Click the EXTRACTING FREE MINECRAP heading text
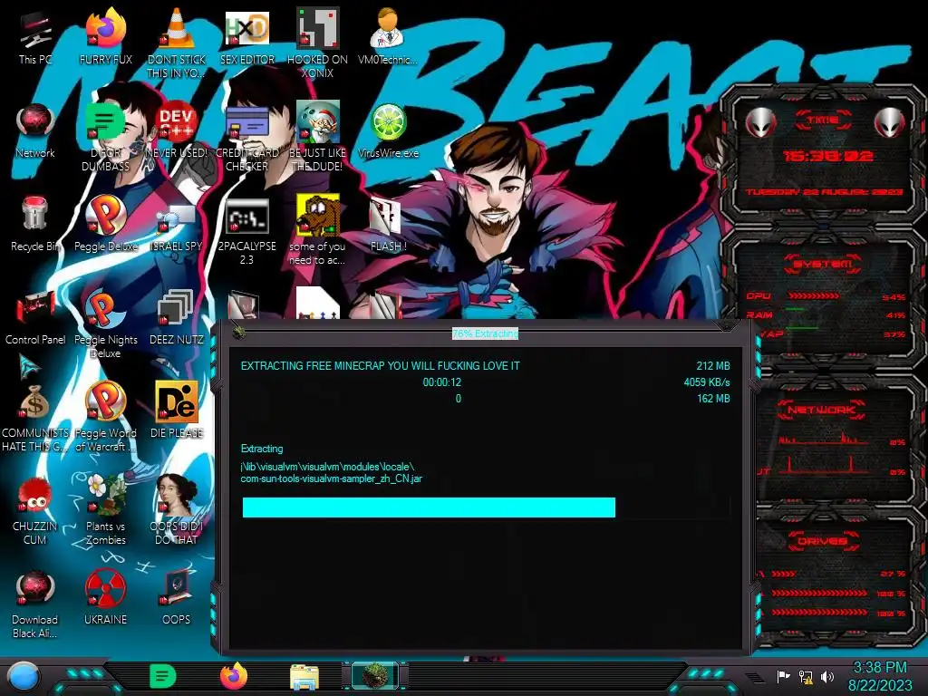This screenshot has height=696, width=928. click(x=380, y=366)
